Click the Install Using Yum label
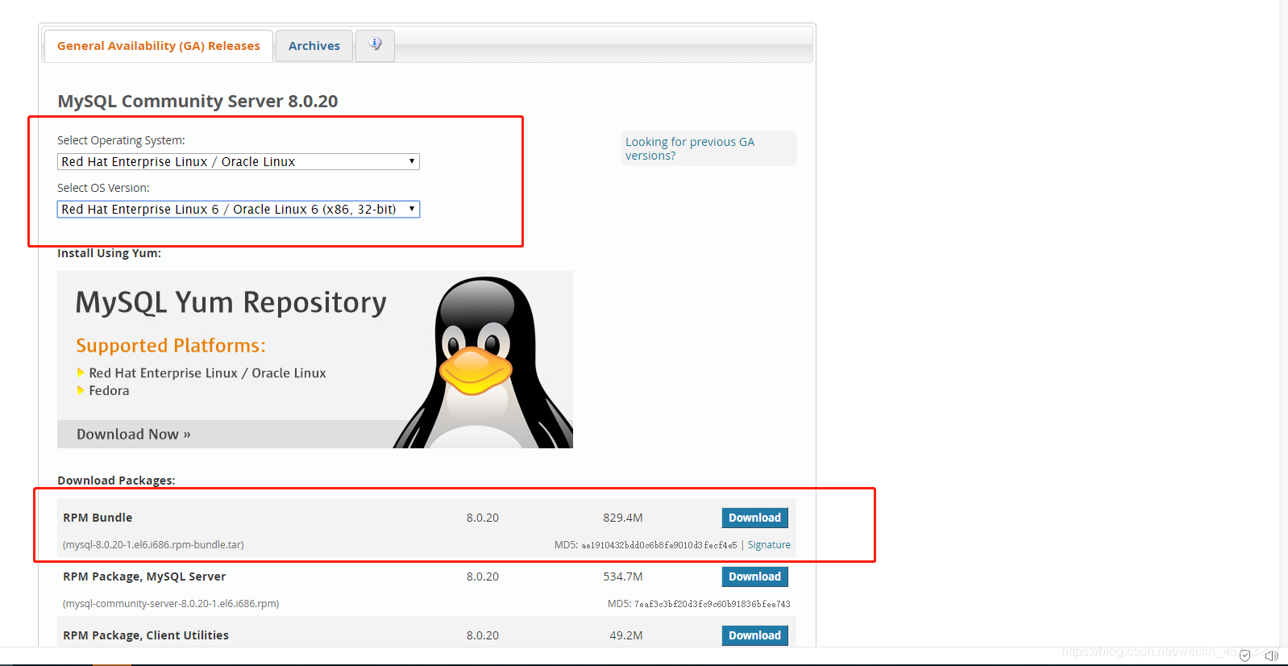Image resolution: width=1288 pixels, height=666 pixels. coord(109,253)
